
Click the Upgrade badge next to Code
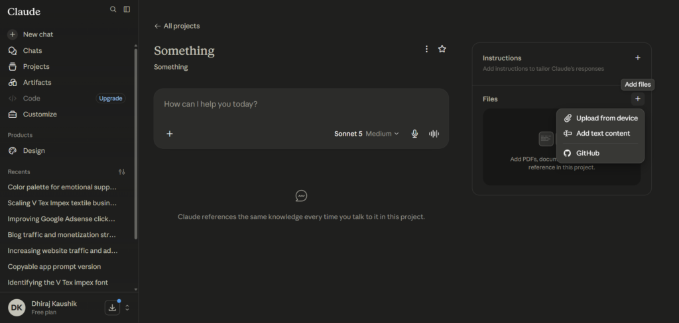[x=111, y=98]
